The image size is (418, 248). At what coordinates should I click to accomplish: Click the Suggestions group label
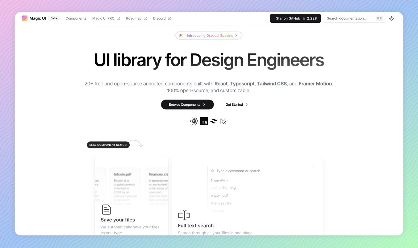219,180
